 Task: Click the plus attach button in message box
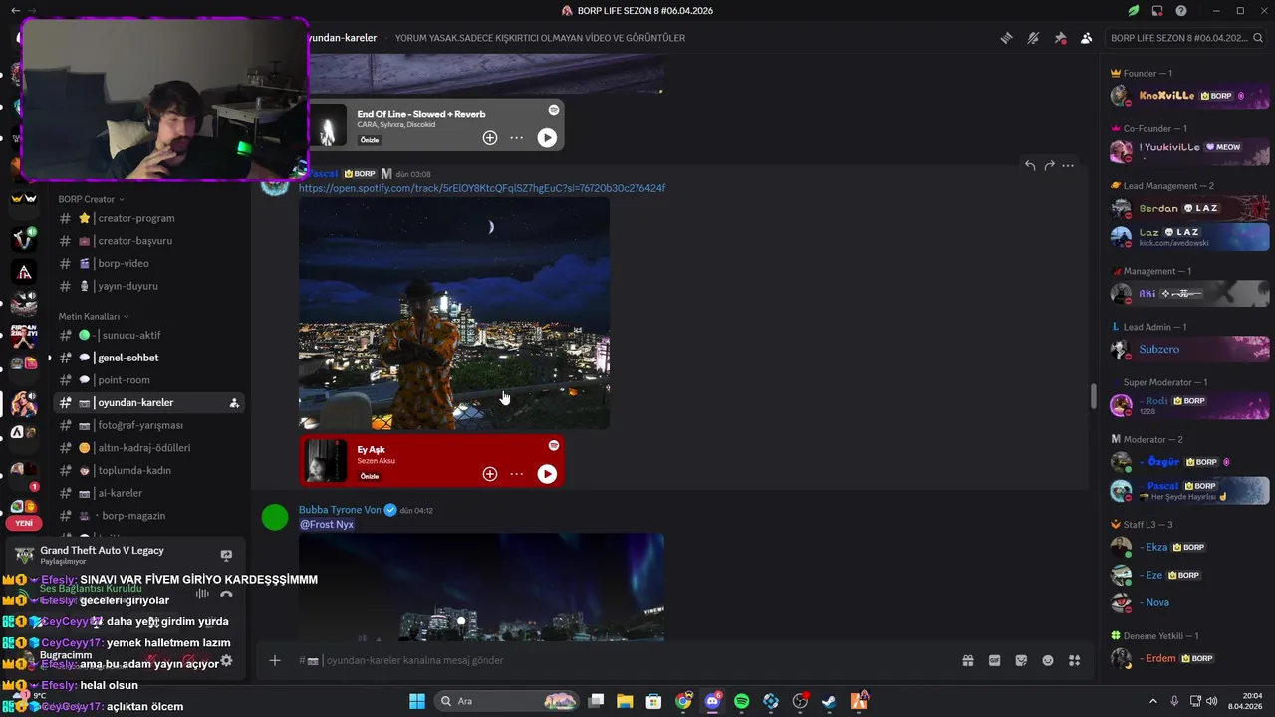(x=275, y=660)
